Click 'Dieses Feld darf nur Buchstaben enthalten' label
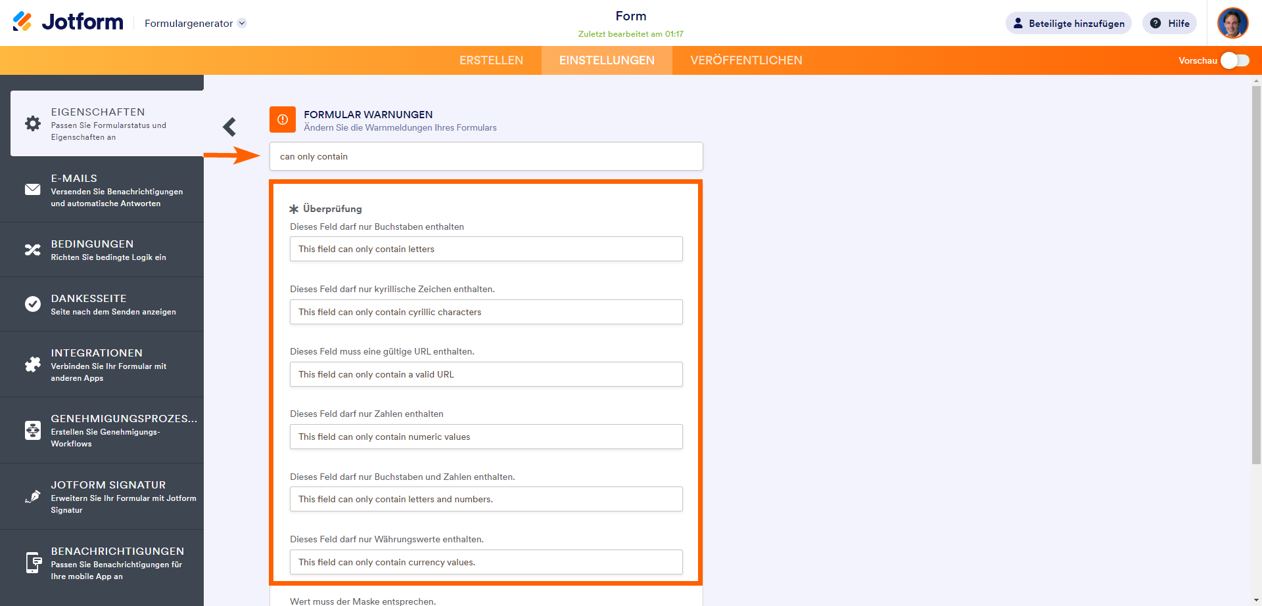 (377, 227)
